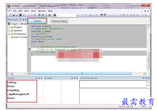Expand the Temporary folder node

tap(9, 34)
